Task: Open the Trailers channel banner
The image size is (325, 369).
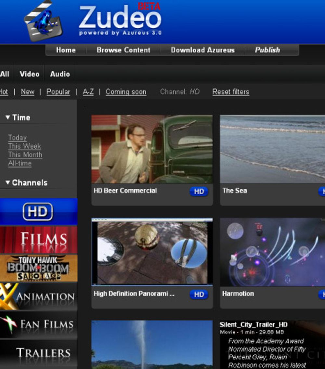Action: coord(39,354)
